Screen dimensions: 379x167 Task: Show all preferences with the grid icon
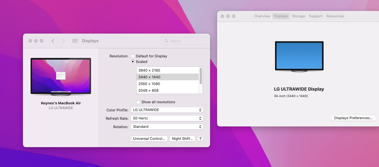pyautogui.click(x=75, y=41)
